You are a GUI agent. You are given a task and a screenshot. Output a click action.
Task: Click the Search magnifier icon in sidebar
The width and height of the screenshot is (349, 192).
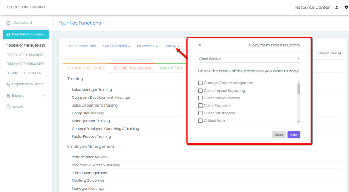(9, 107)
